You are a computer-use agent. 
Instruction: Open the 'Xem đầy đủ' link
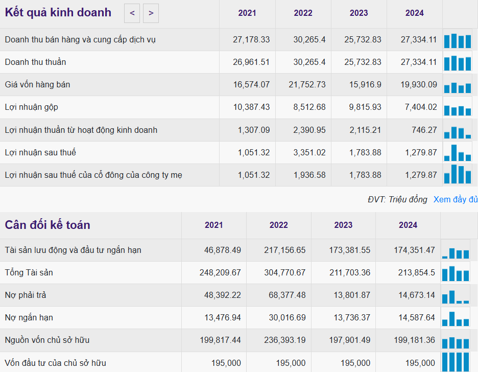coord(456,199)
